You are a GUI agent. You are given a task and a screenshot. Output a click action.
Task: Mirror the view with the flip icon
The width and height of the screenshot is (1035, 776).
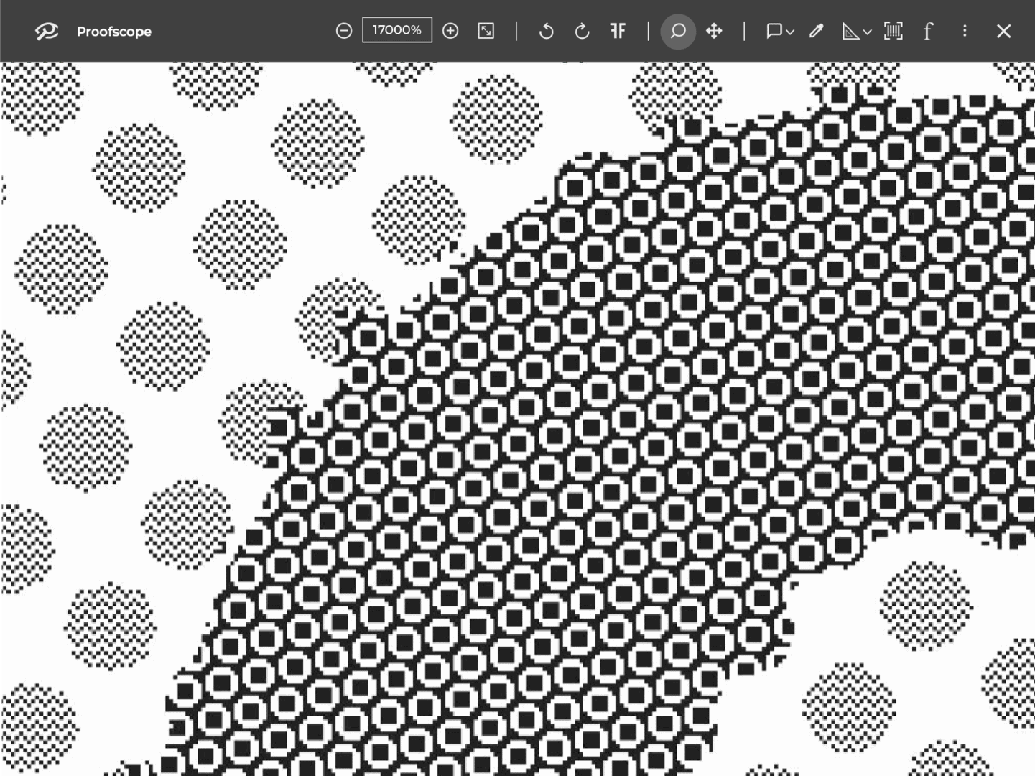(x=618, y=31)
